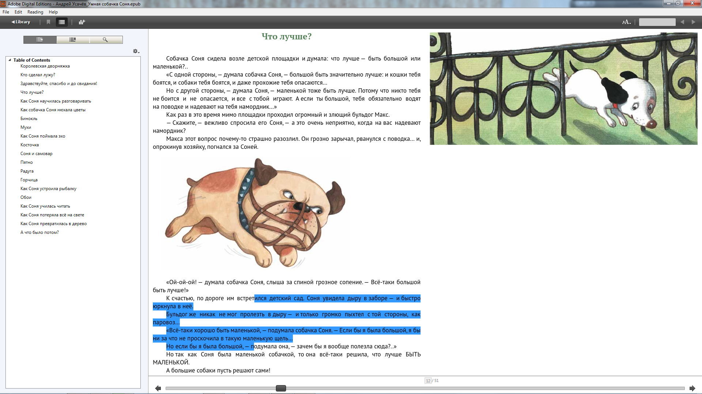Turn to the next page with bottom-right arrow
Viewport: 702px width, 394px height.
pyautogui.click(x=692, y=388)
